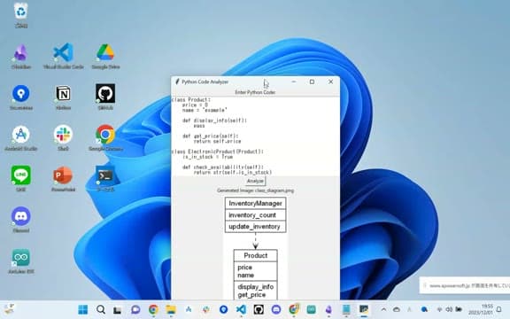The height and width of the screenshot is (319, 510).
Task: Open the battery icon in system tray
Action: point(459,309)
